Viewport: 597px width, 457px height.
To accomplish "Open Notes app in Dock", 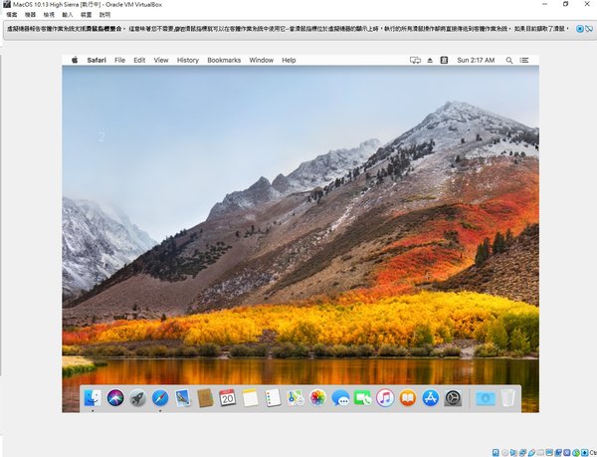I will point(250,398).
